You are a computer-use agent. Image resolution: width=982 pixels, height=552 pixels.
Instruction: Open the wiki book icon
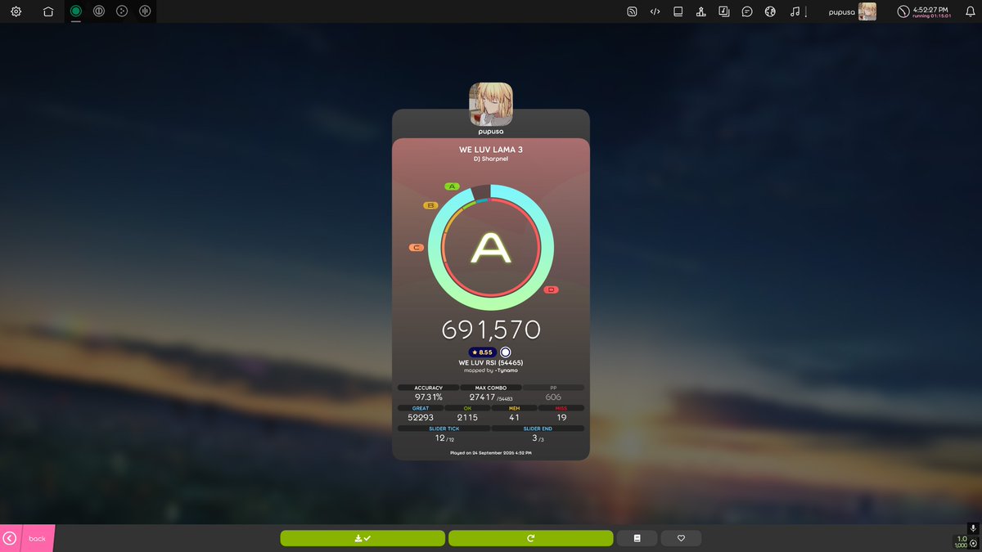[678, 11]
